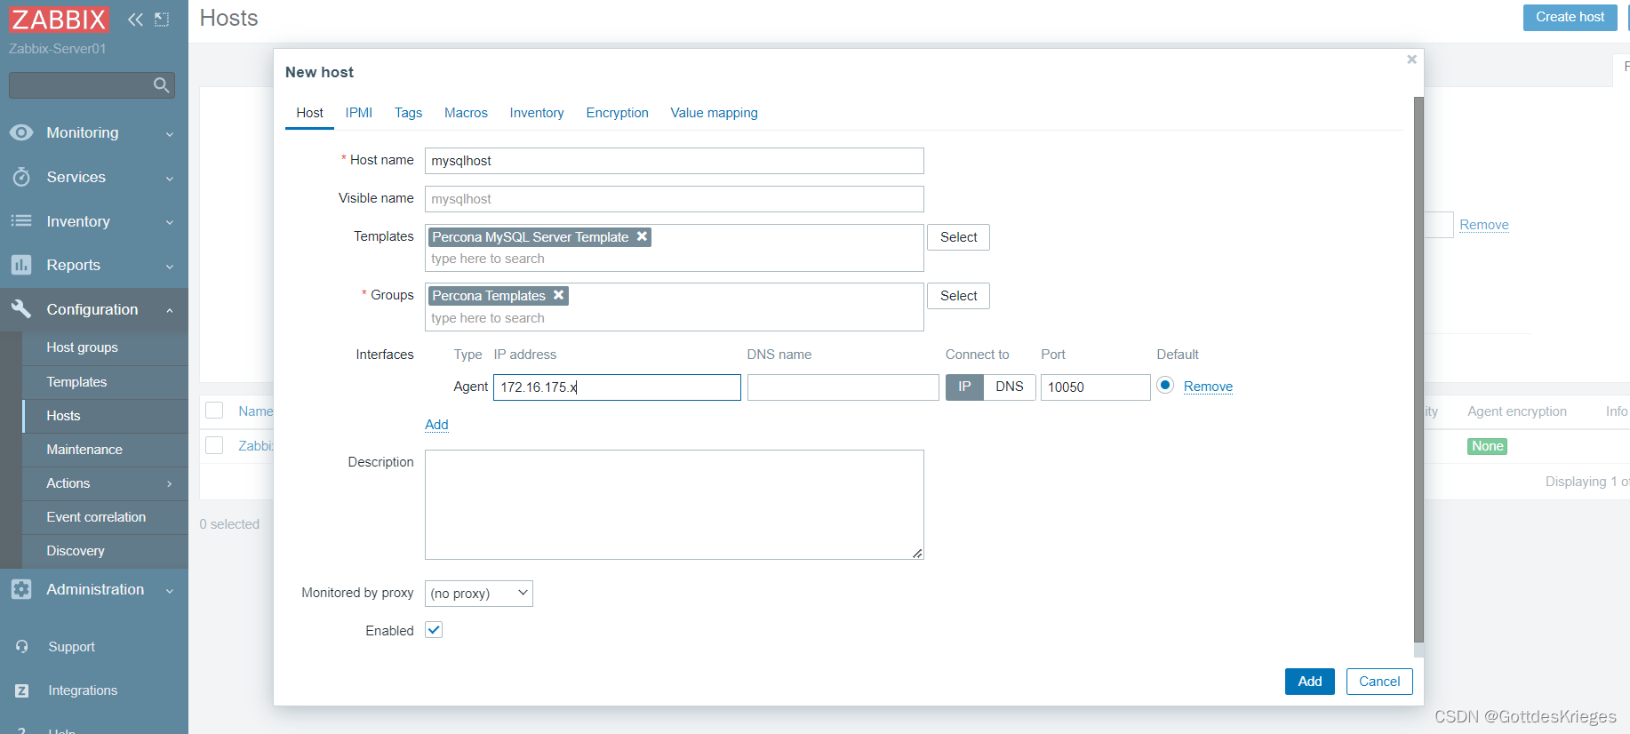Select the Default interface radio button
Screen dimensions: 1630x734
point(1165,386)
